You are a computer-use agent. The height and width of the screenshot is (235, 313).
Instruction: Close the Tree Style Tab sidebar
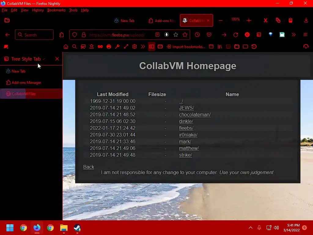pos(57,59)
